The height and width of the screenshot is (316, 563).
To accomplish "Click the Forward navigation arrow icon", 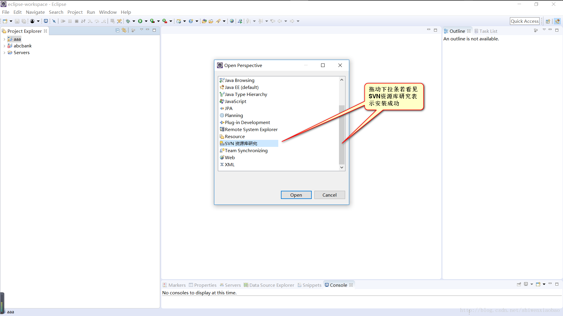I will [x=292, y=21].
